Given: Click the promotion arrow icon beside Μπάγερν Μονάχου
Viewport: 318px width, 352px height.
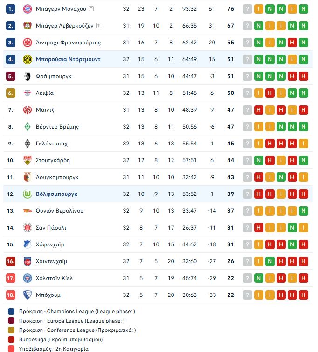Looking at the screenshot, I should (x=91, y=9).
